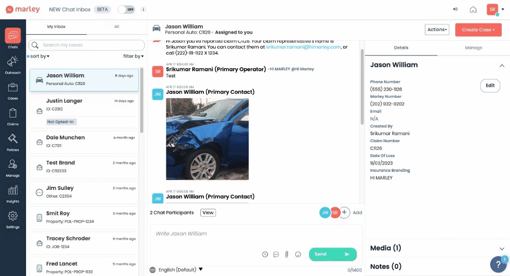The width and height of the screenshot is (510, 276).
Task: Open the Actions dropdown menu
Action: 437,30
